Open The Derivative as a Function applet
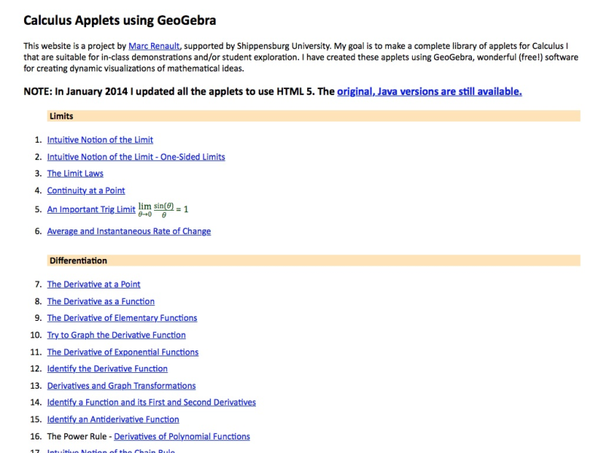The height and width of the screenshot is (453, 604). (x=100, y=300)
